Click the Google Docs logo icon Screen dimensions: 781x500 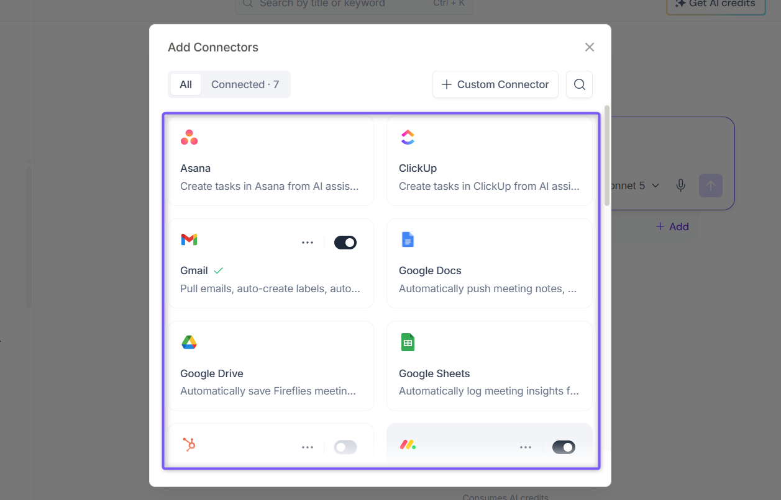(x=408, y=239)
